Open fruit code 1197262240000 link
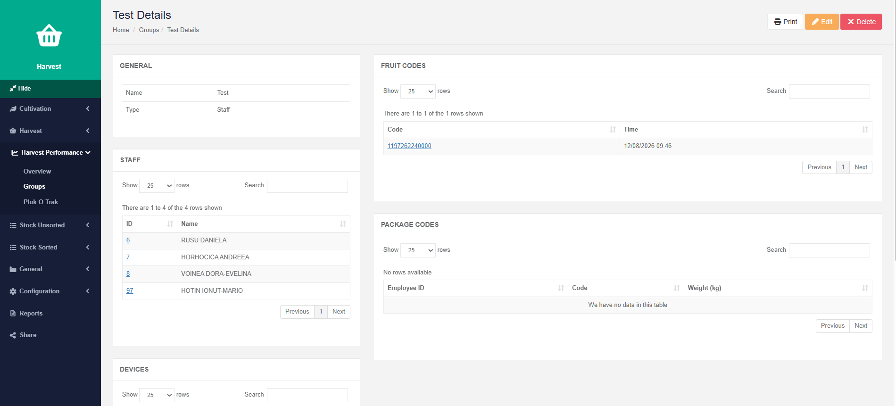 409,146
